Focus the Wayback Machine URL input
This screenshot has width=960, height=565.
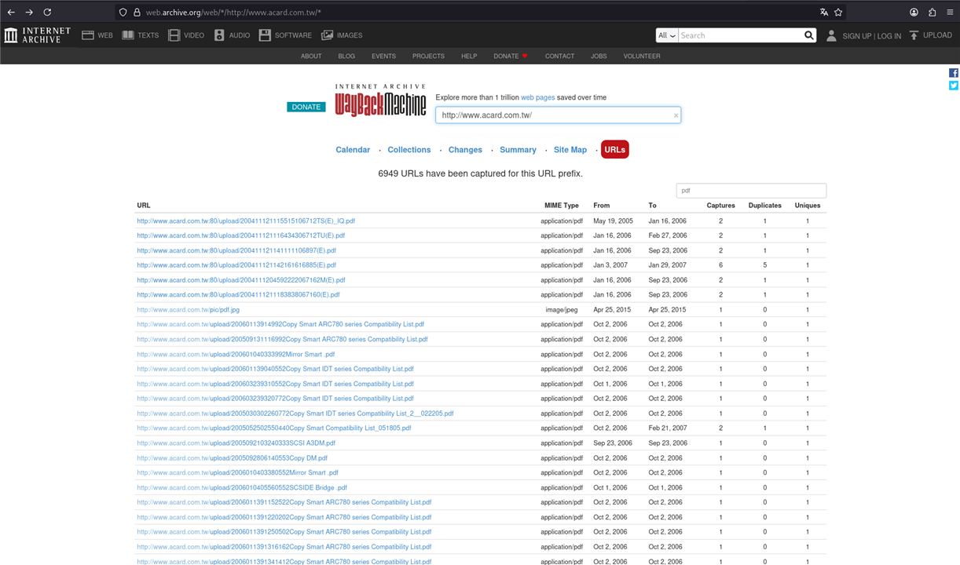pyautogui.click(x=558, y=115)
